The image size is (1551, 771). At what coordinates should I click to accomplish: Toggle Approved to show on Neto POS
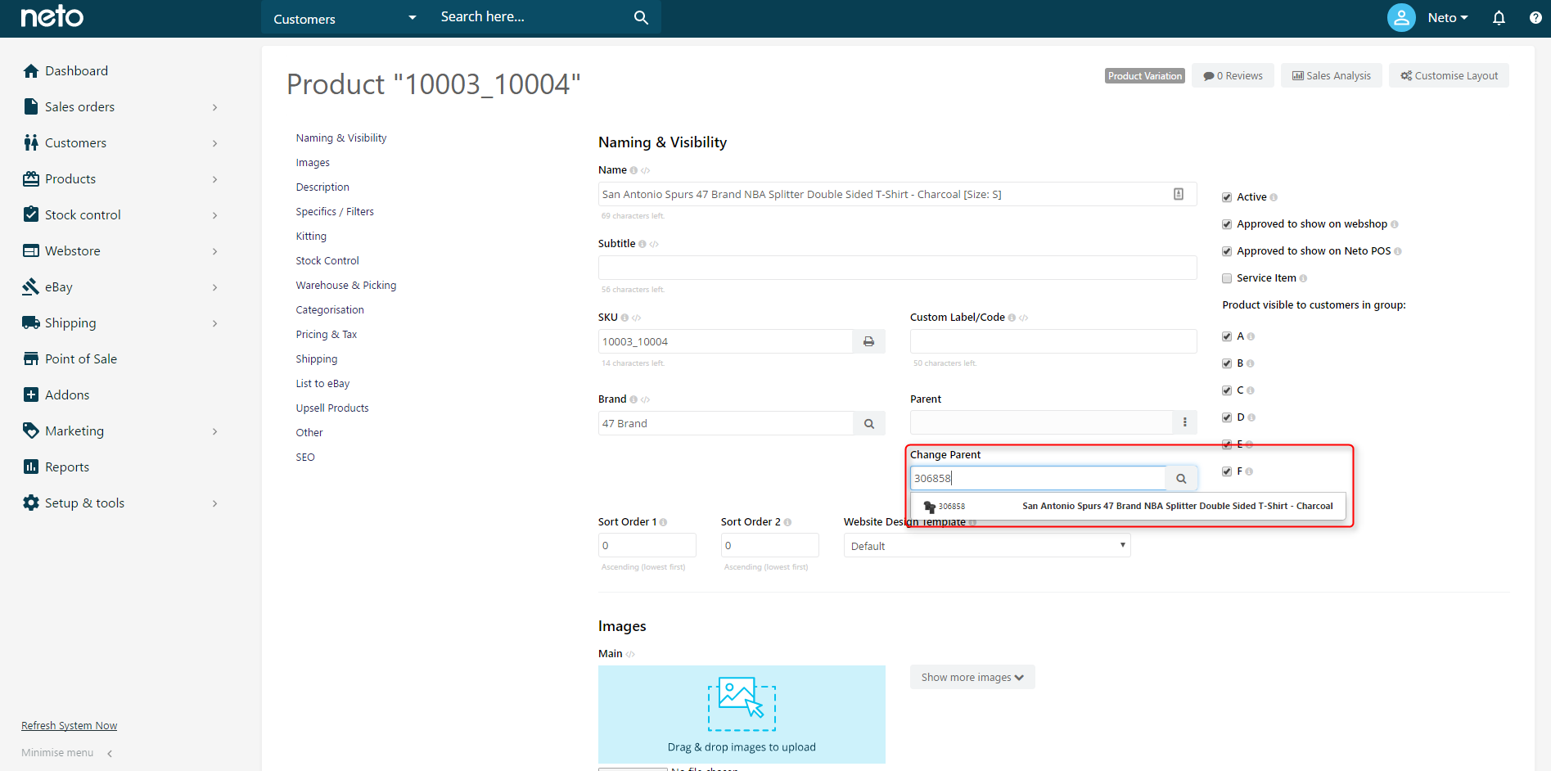(1227, 251)
